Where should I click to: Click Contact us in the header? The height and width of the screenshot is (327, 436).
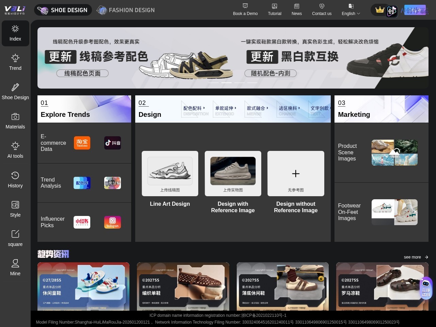(x=322, y=10)
